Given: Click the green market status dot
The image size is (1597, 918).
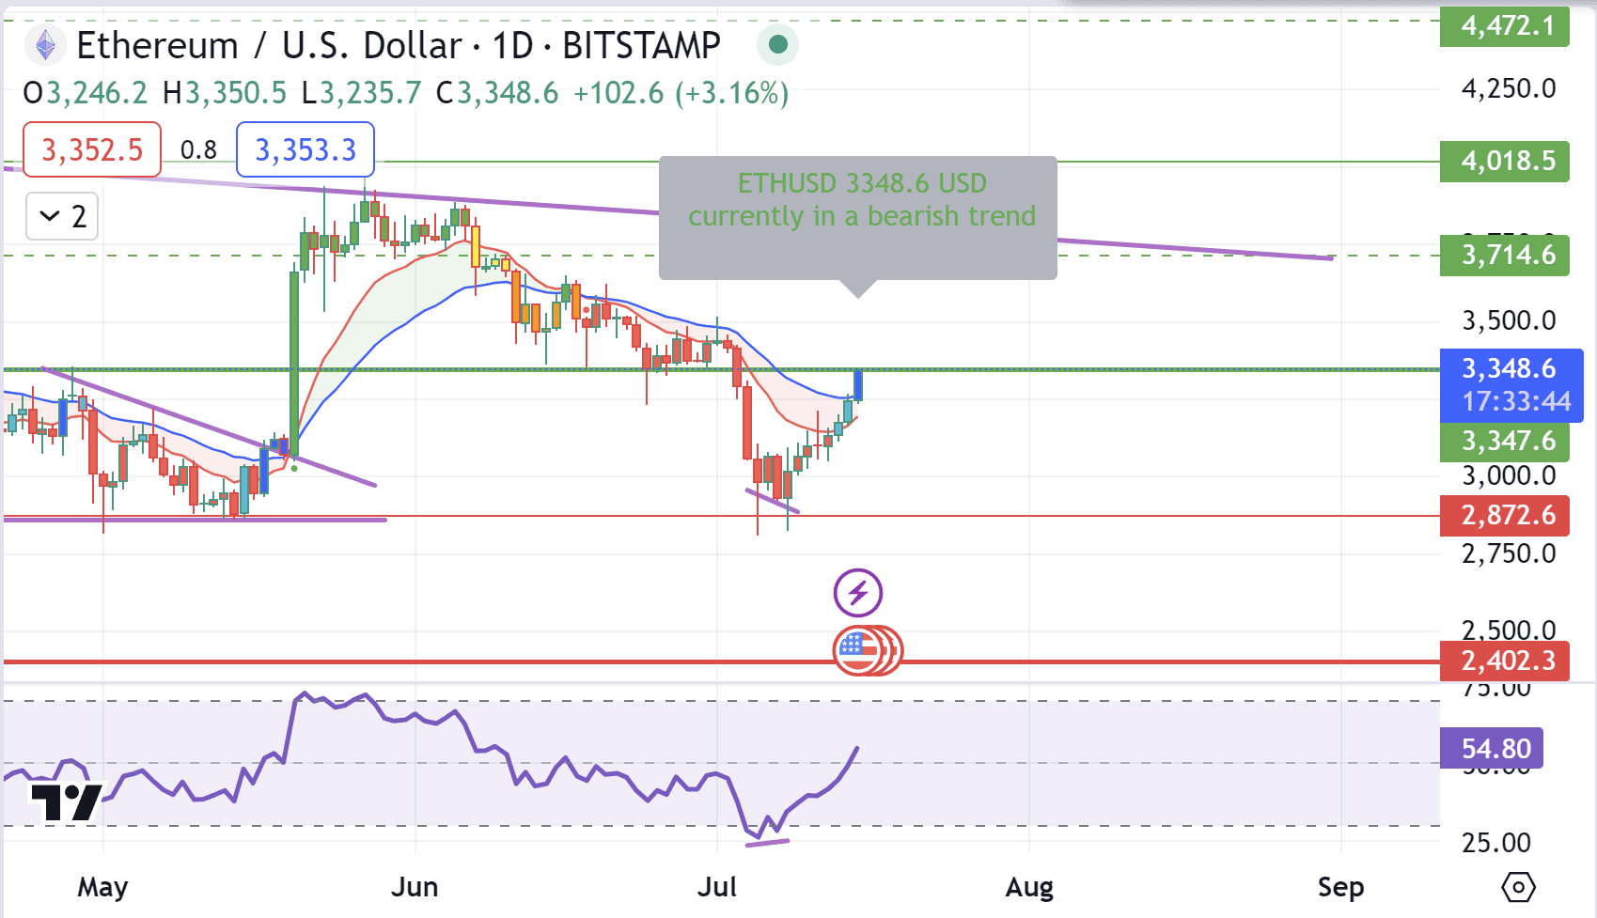Looking at the screenshot, I should (x=777, y=44).
